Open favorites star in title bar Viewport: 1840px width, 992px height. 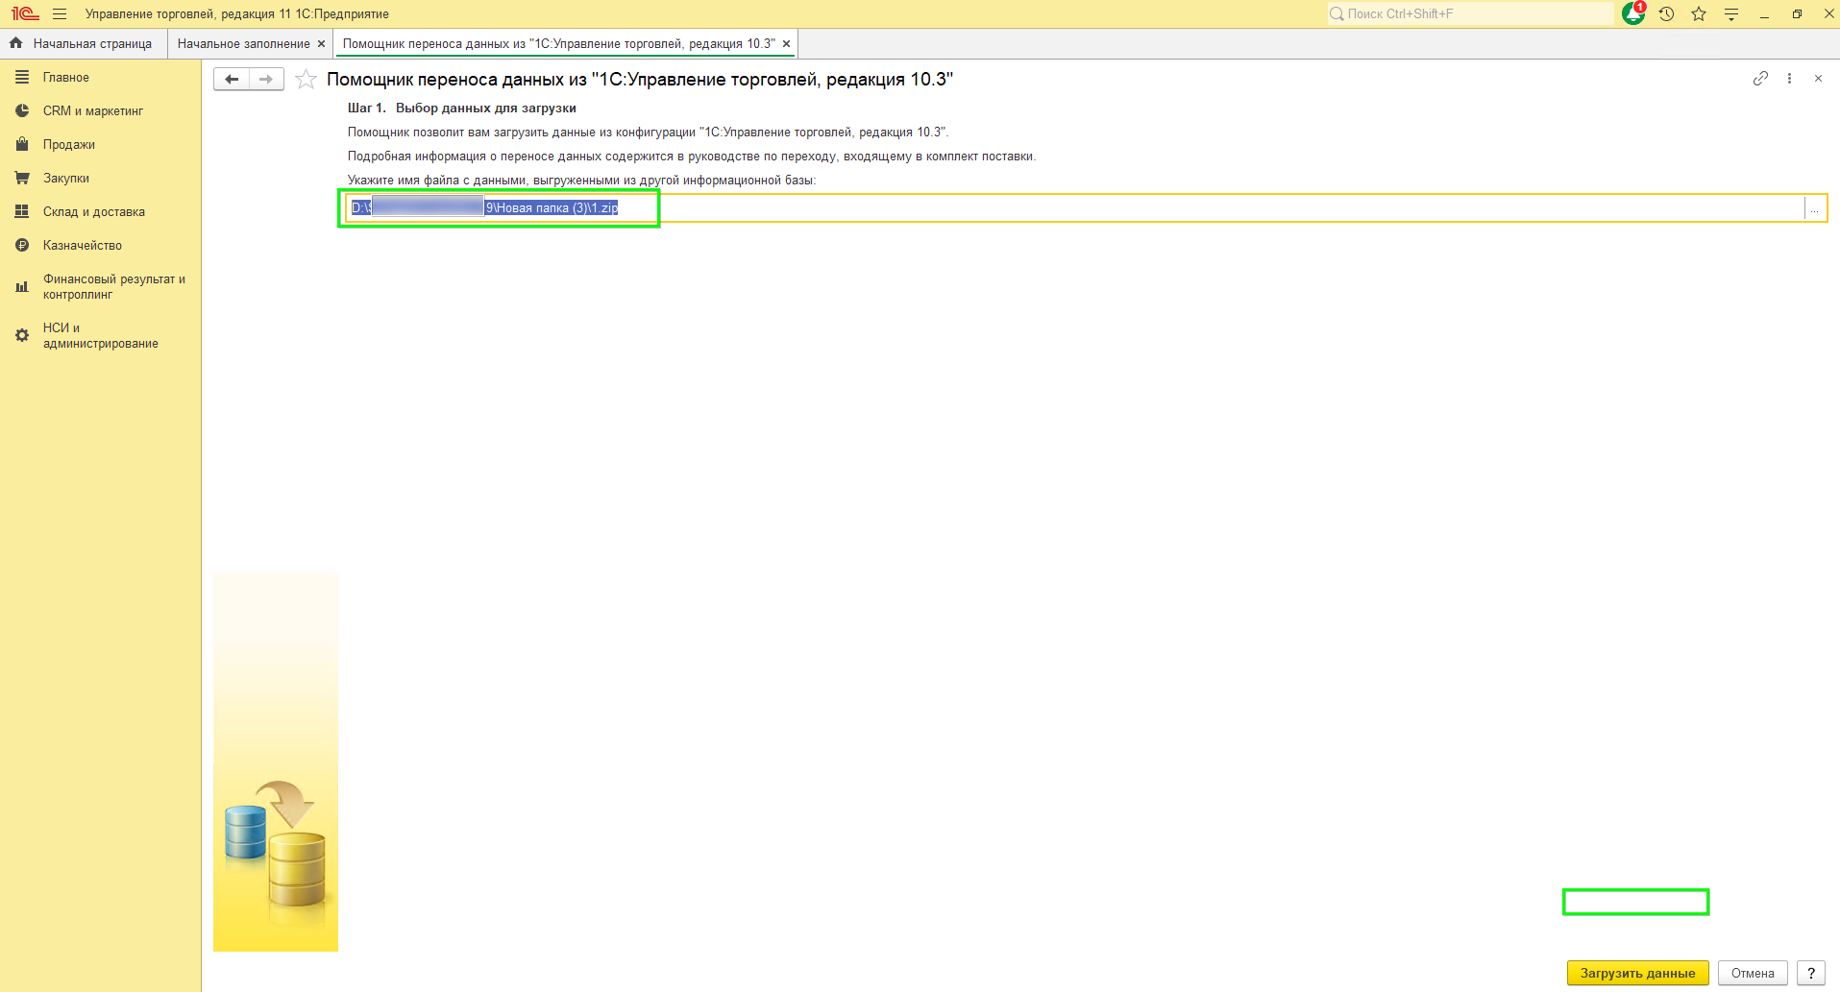click(x=1699, y=13)
